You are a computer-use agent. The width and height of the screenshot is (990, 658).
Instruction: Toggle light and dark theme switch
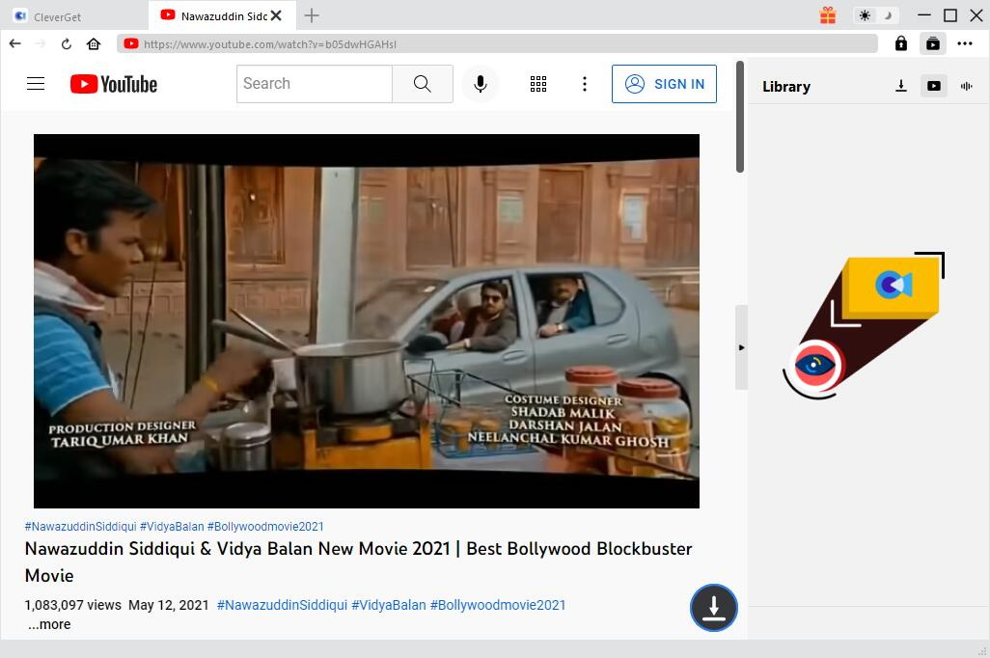876,15
